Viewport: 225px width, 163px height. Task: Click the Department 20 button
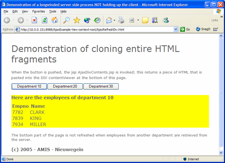point(65,86)
